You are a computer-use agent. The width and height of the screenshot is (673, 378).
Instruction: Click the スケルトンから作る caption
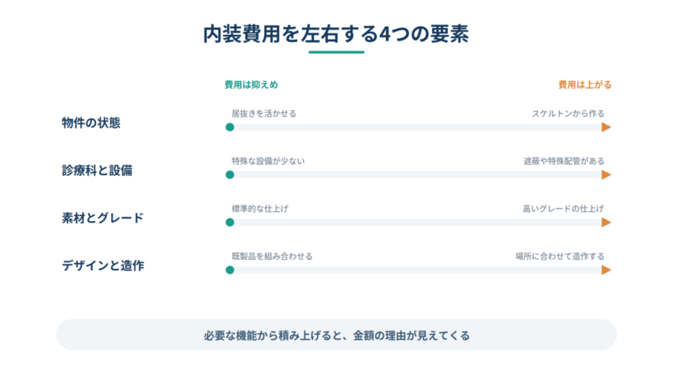(x=568, y=114)
